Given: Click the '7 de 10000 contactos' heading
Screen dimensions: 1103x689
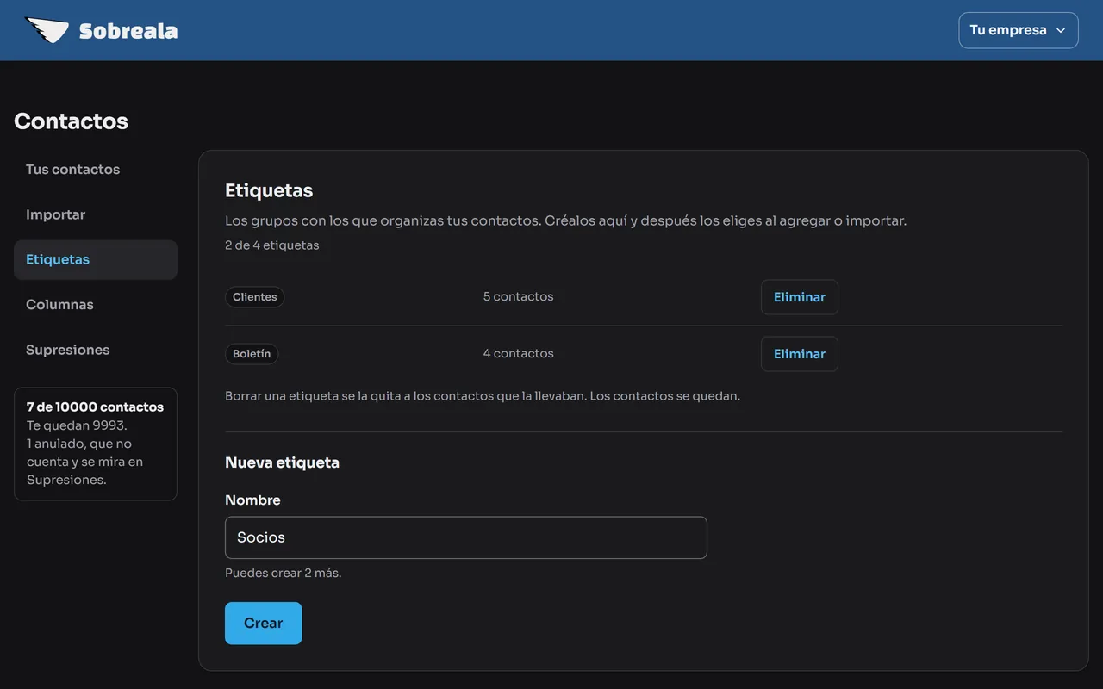Looking at the screenshot, I should [95, 407].
